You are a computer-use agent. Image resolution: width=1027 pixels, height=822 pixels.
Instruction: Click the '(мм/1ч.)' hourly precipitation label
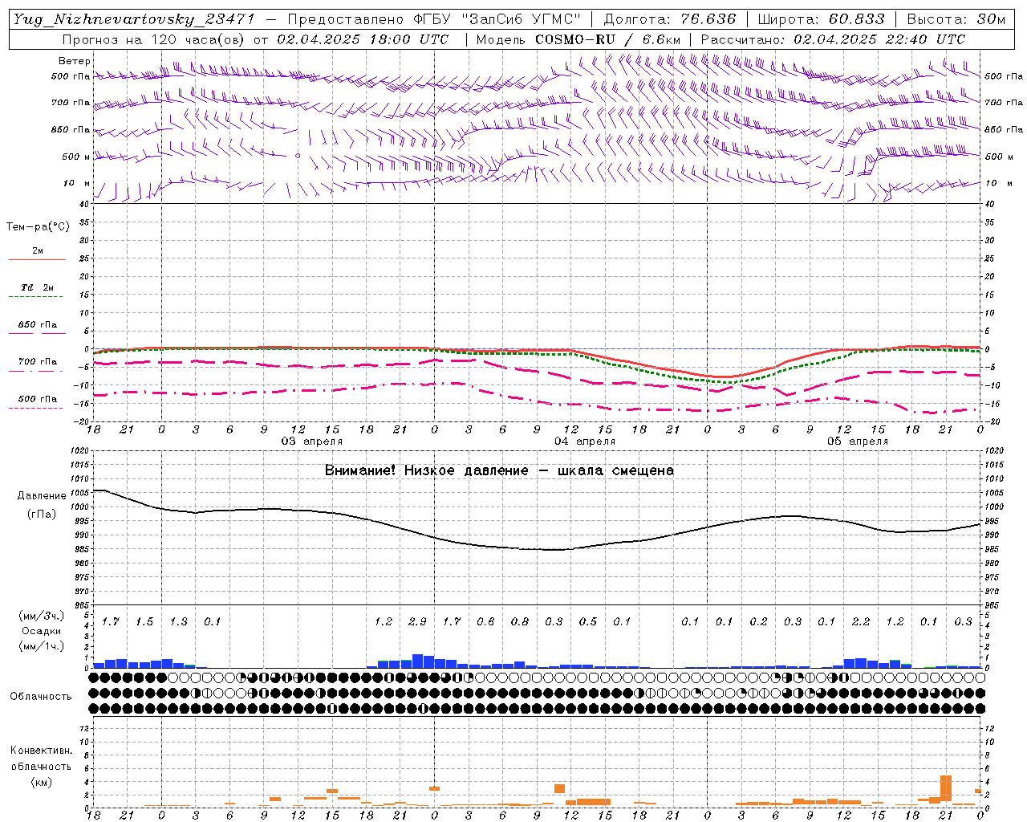pos(42,646)
